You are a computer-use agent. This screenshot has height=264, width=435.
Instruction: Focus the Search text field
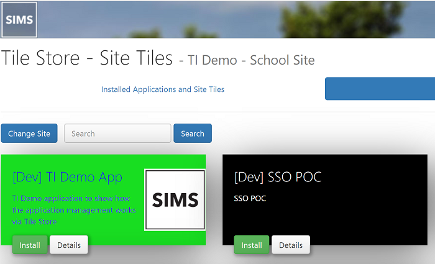(117, 134)
